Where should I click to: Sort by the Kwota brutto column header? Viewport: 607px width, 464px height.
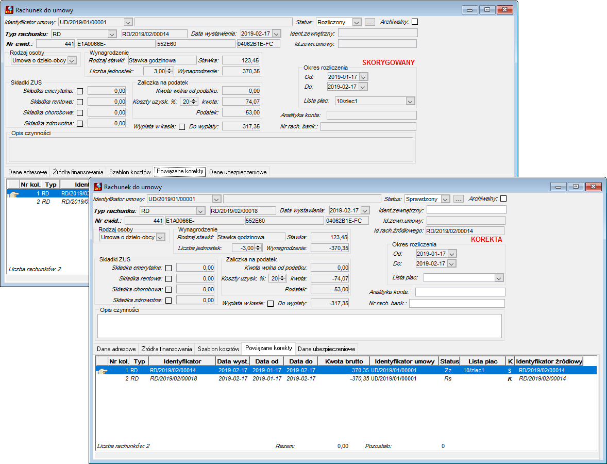tap(344, 361)
